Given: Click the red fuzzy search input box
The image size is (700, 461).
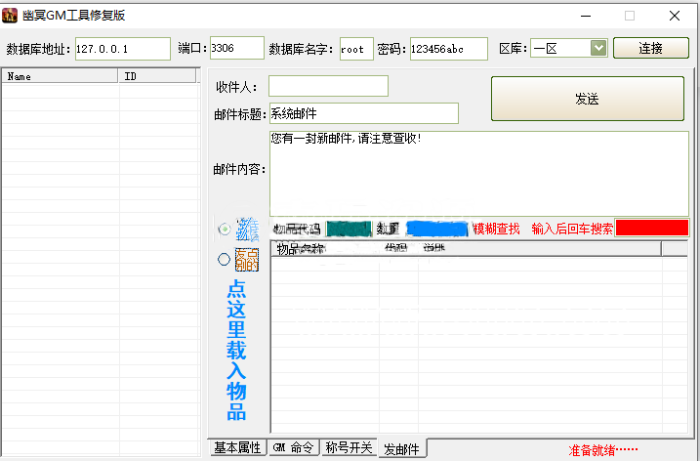Looking at the screenshot, I should 651,228.
